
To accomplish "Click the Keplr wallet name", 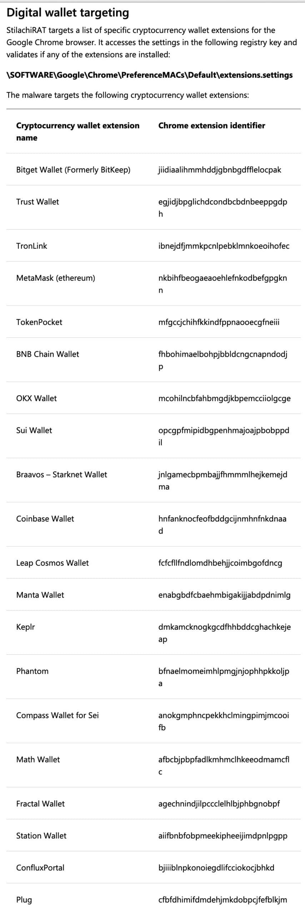I will [x=25, y=627].
